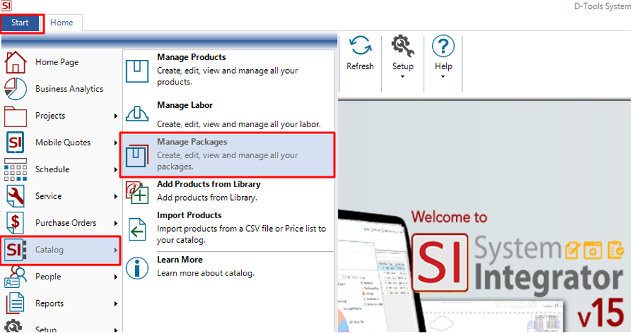Open the Start tab
Image resolution: width=632 pixels, height=333 pixels.
coord(20,23)
